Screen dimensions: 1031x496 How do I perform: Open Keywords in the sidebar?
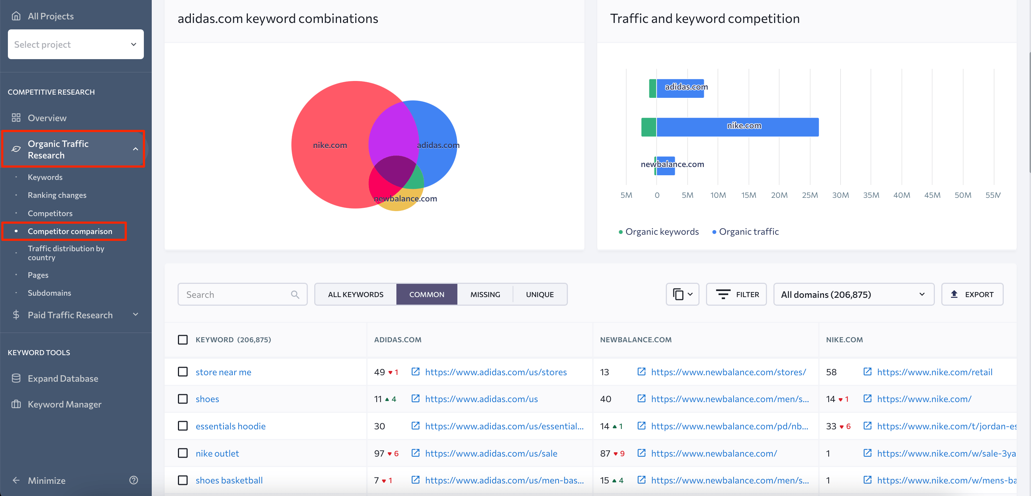point(45,177)
